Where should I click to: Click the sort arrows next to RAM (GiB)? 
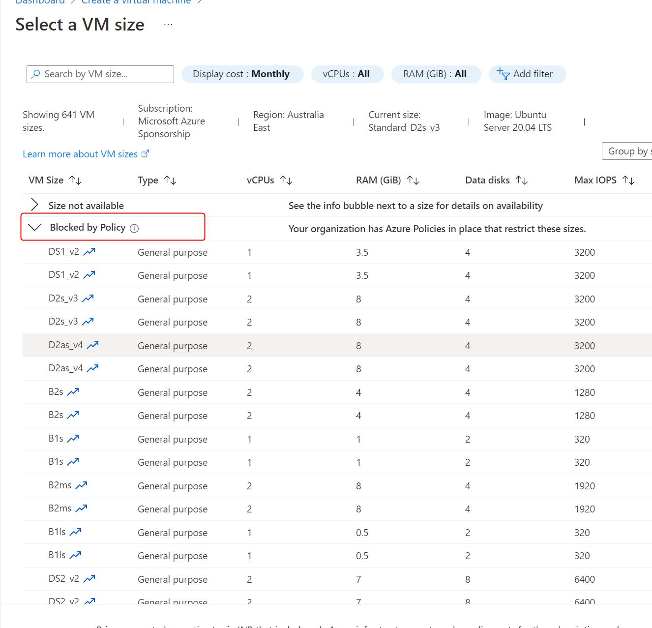pos(413,180)
